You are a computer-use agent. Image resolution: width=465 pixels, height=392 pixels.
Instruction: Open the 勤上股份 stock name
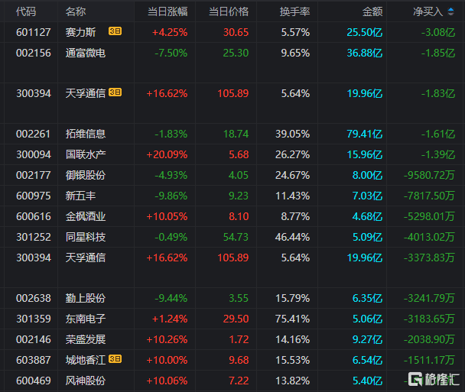pyautogui.click(x=86, y=298)
